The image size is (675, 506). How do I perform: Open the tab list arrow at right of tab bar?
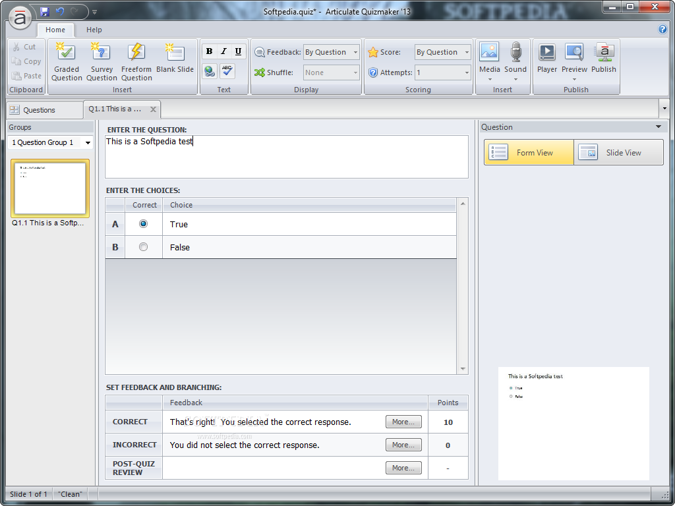pyautogui.click(x=664, y=109)
